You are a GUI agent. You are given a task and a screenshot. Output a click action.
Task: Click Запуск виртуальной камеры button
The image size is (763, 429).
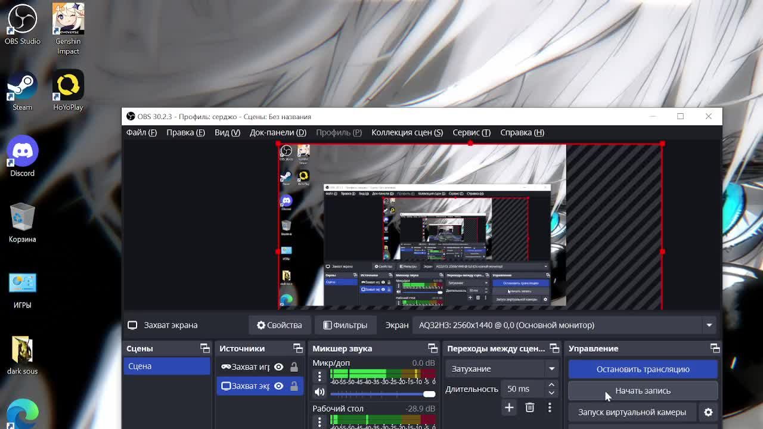tap(632, 412)
